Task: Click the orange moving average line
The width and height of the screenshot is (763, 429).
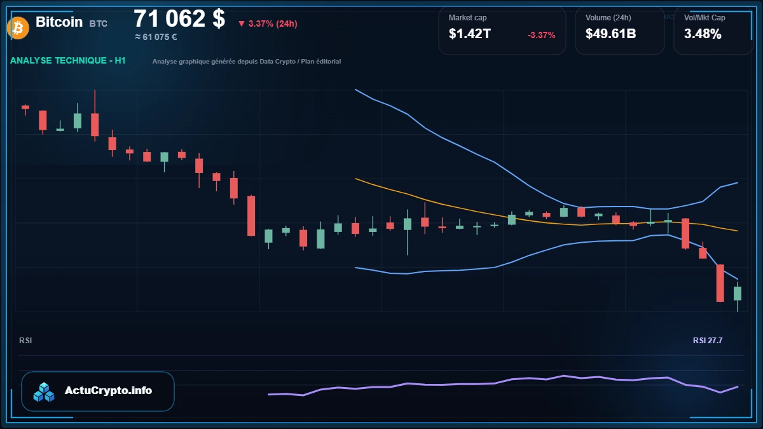Action: pos(547,222)
